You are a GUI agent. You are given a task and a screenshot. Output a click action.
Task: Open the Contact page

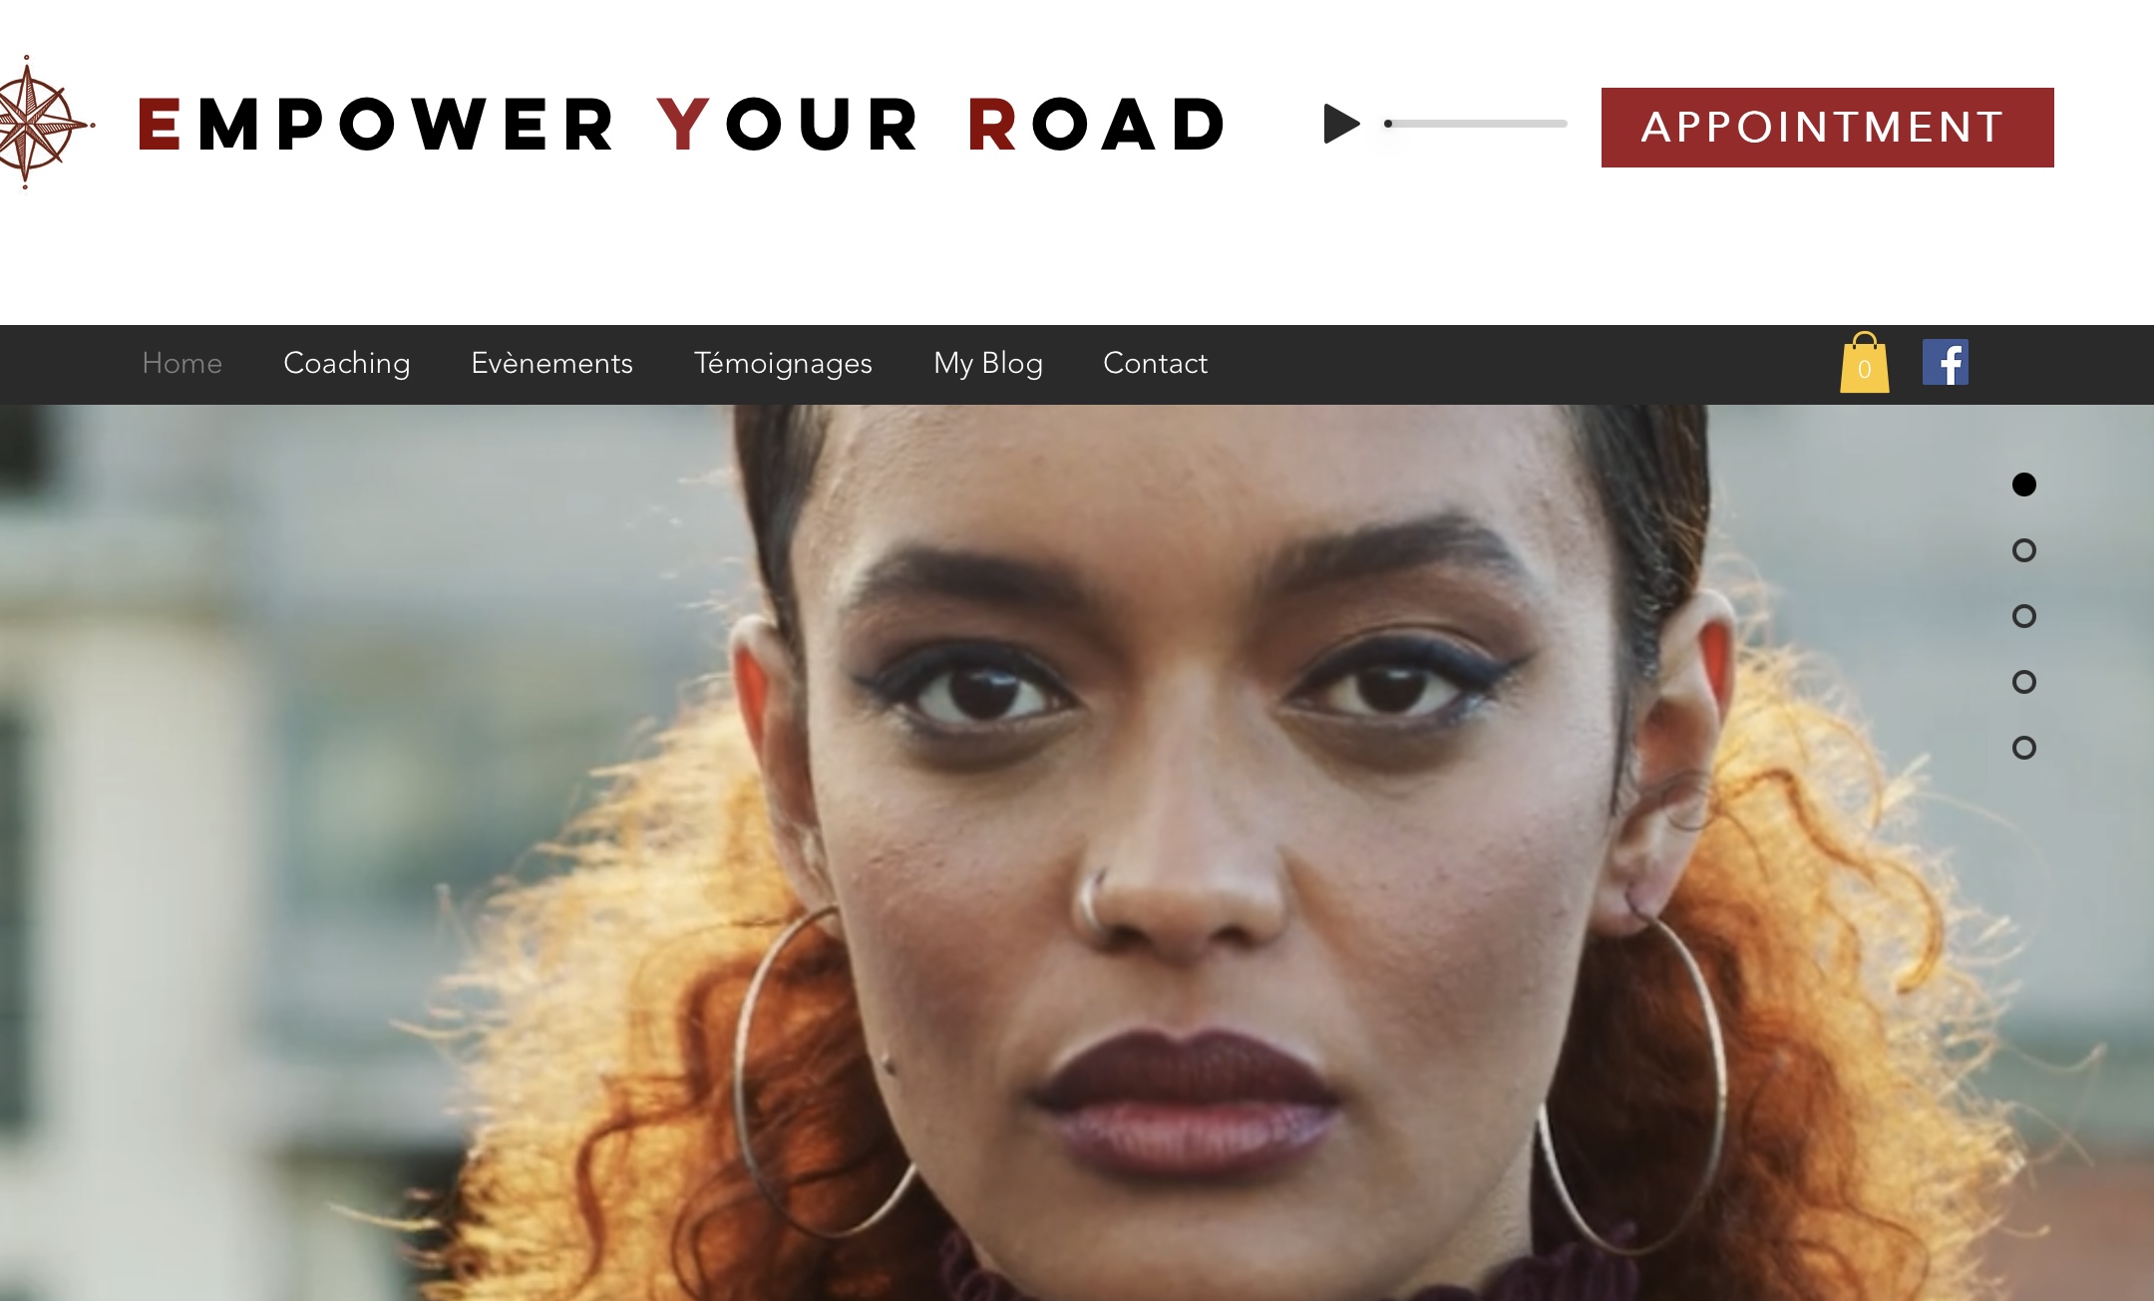tap(1155, 363)
